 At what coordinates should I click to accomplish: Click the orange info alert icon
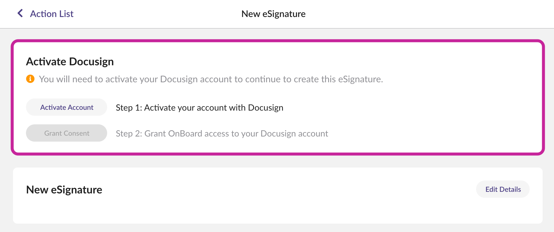coord(30,79)
